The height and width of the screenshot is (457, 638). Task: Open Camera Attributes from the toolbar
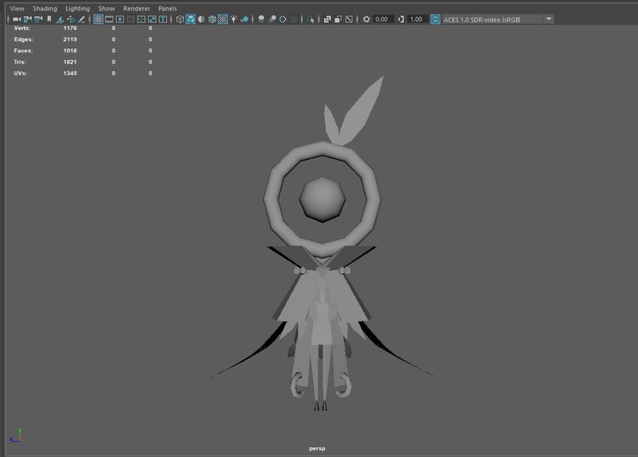pyautogui.click(x=38, y=19)
